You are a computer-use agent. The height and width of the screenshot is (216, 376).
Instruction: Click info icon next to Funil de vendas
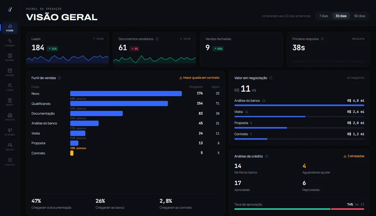(x=60, y=78)
